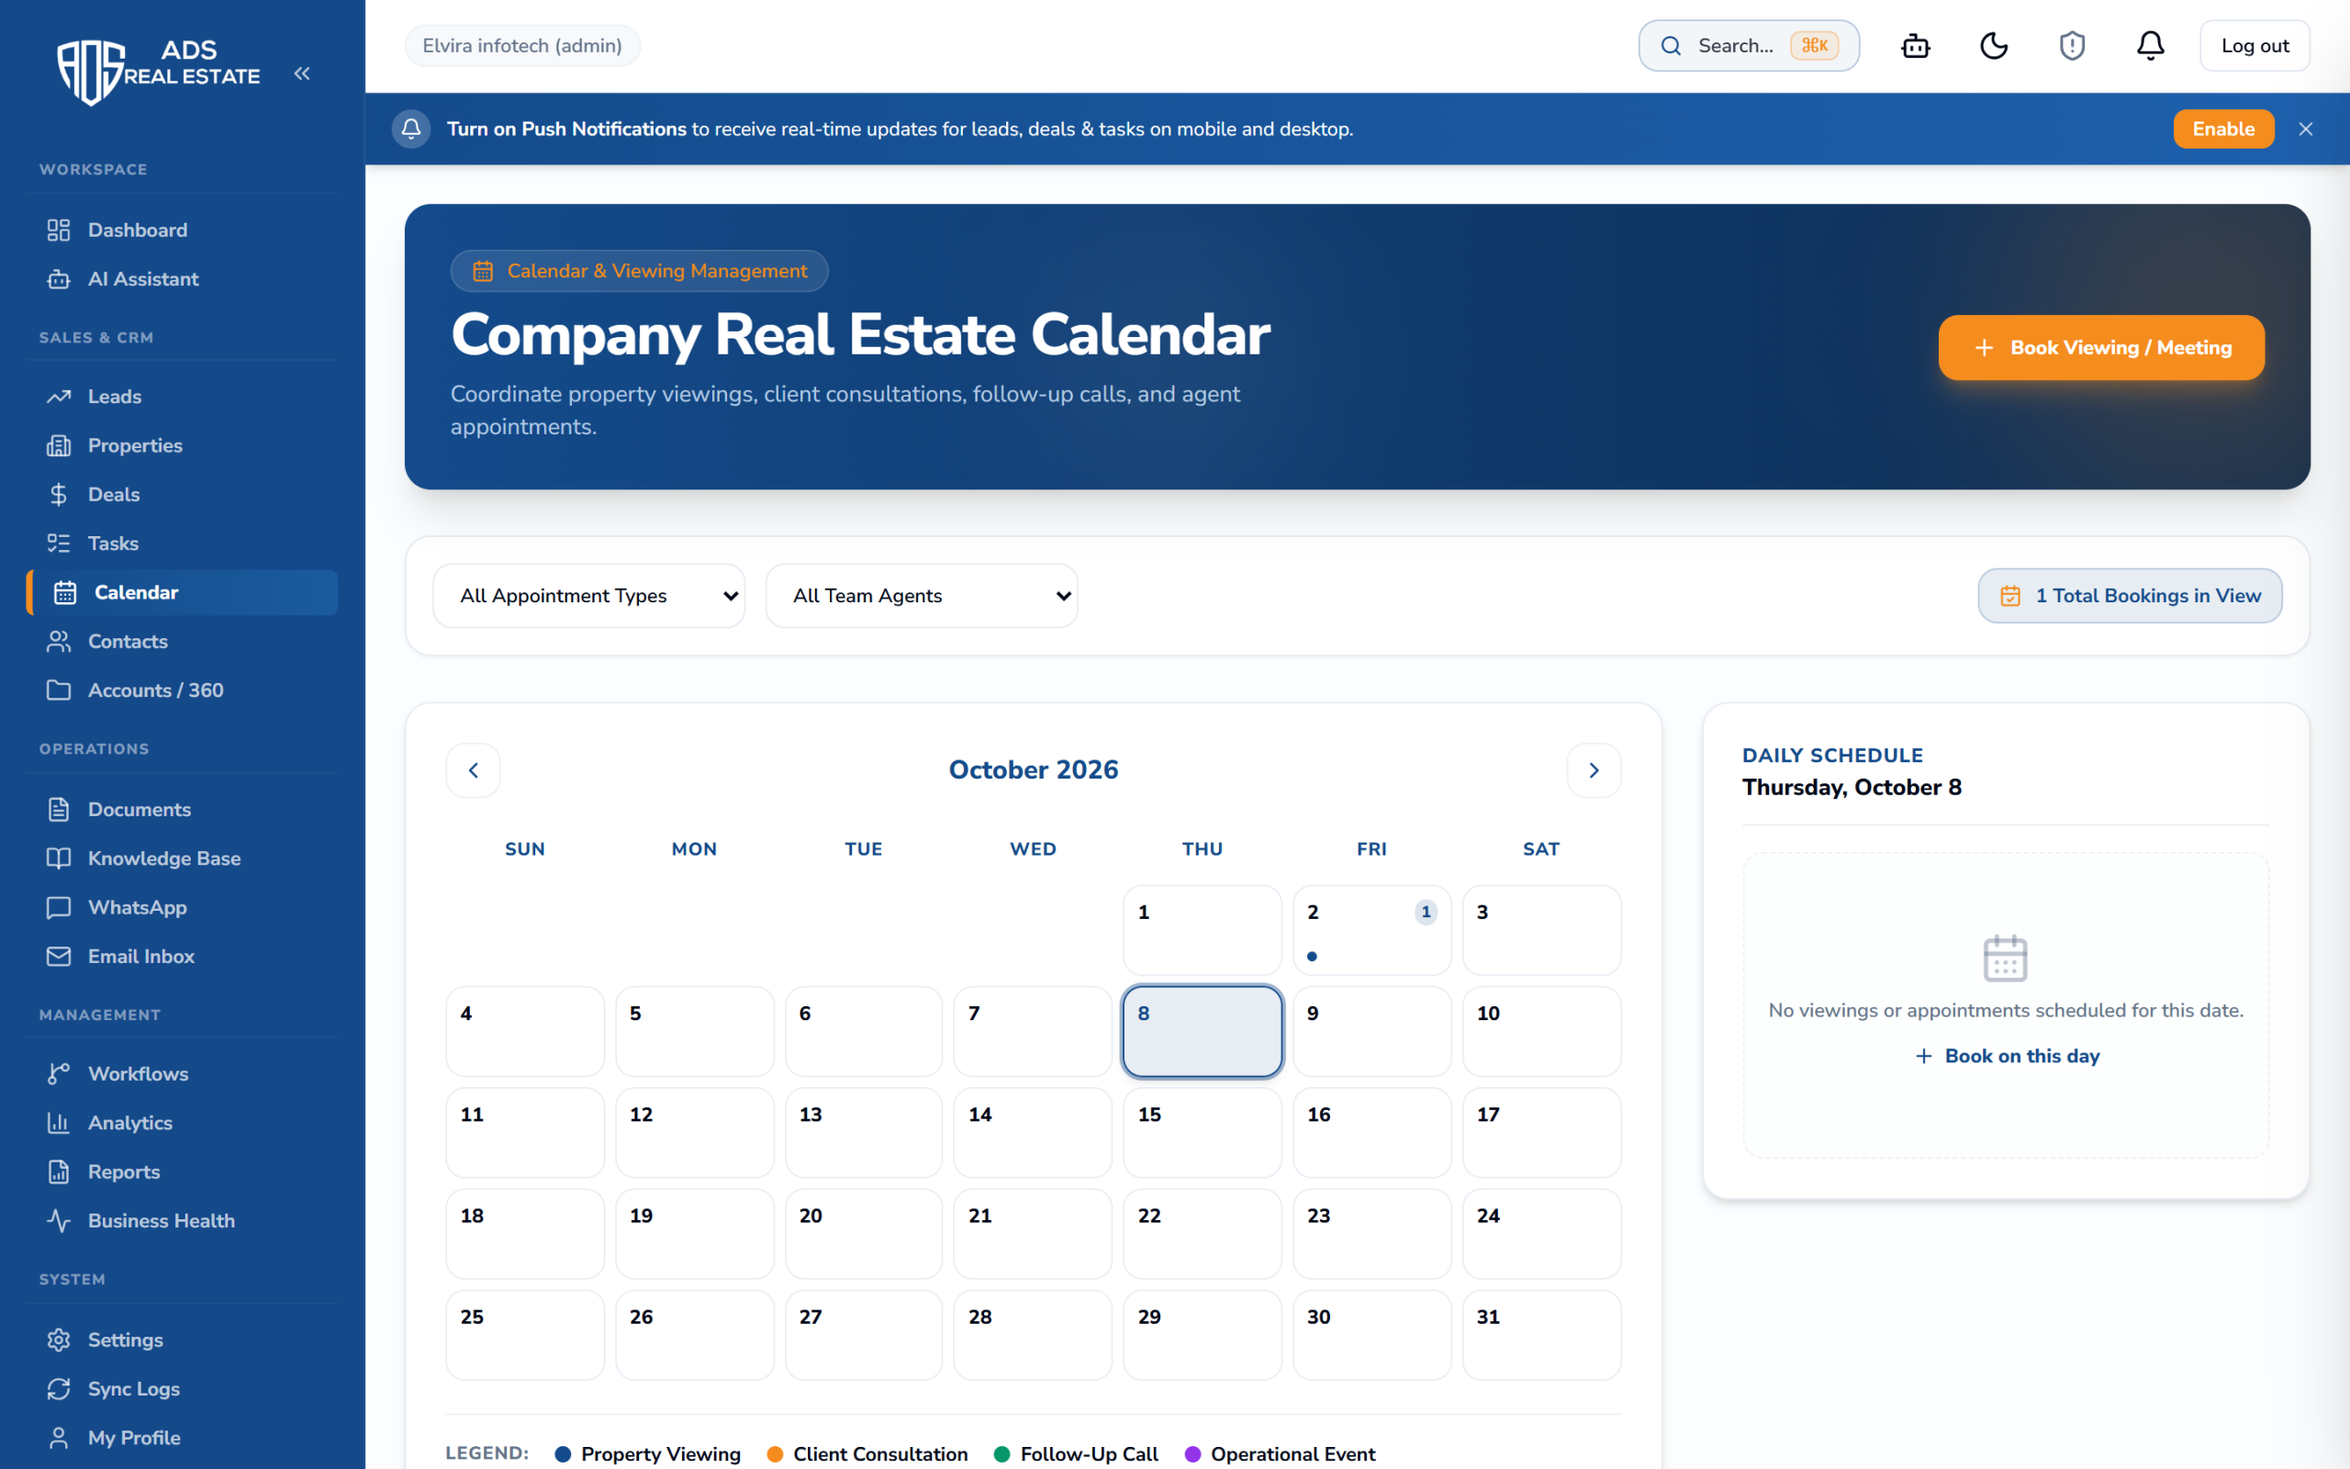Viewport: 2350px width, 1469px height.
Task: Dismiss the push notifications banner
Action: click(2305, 129)
